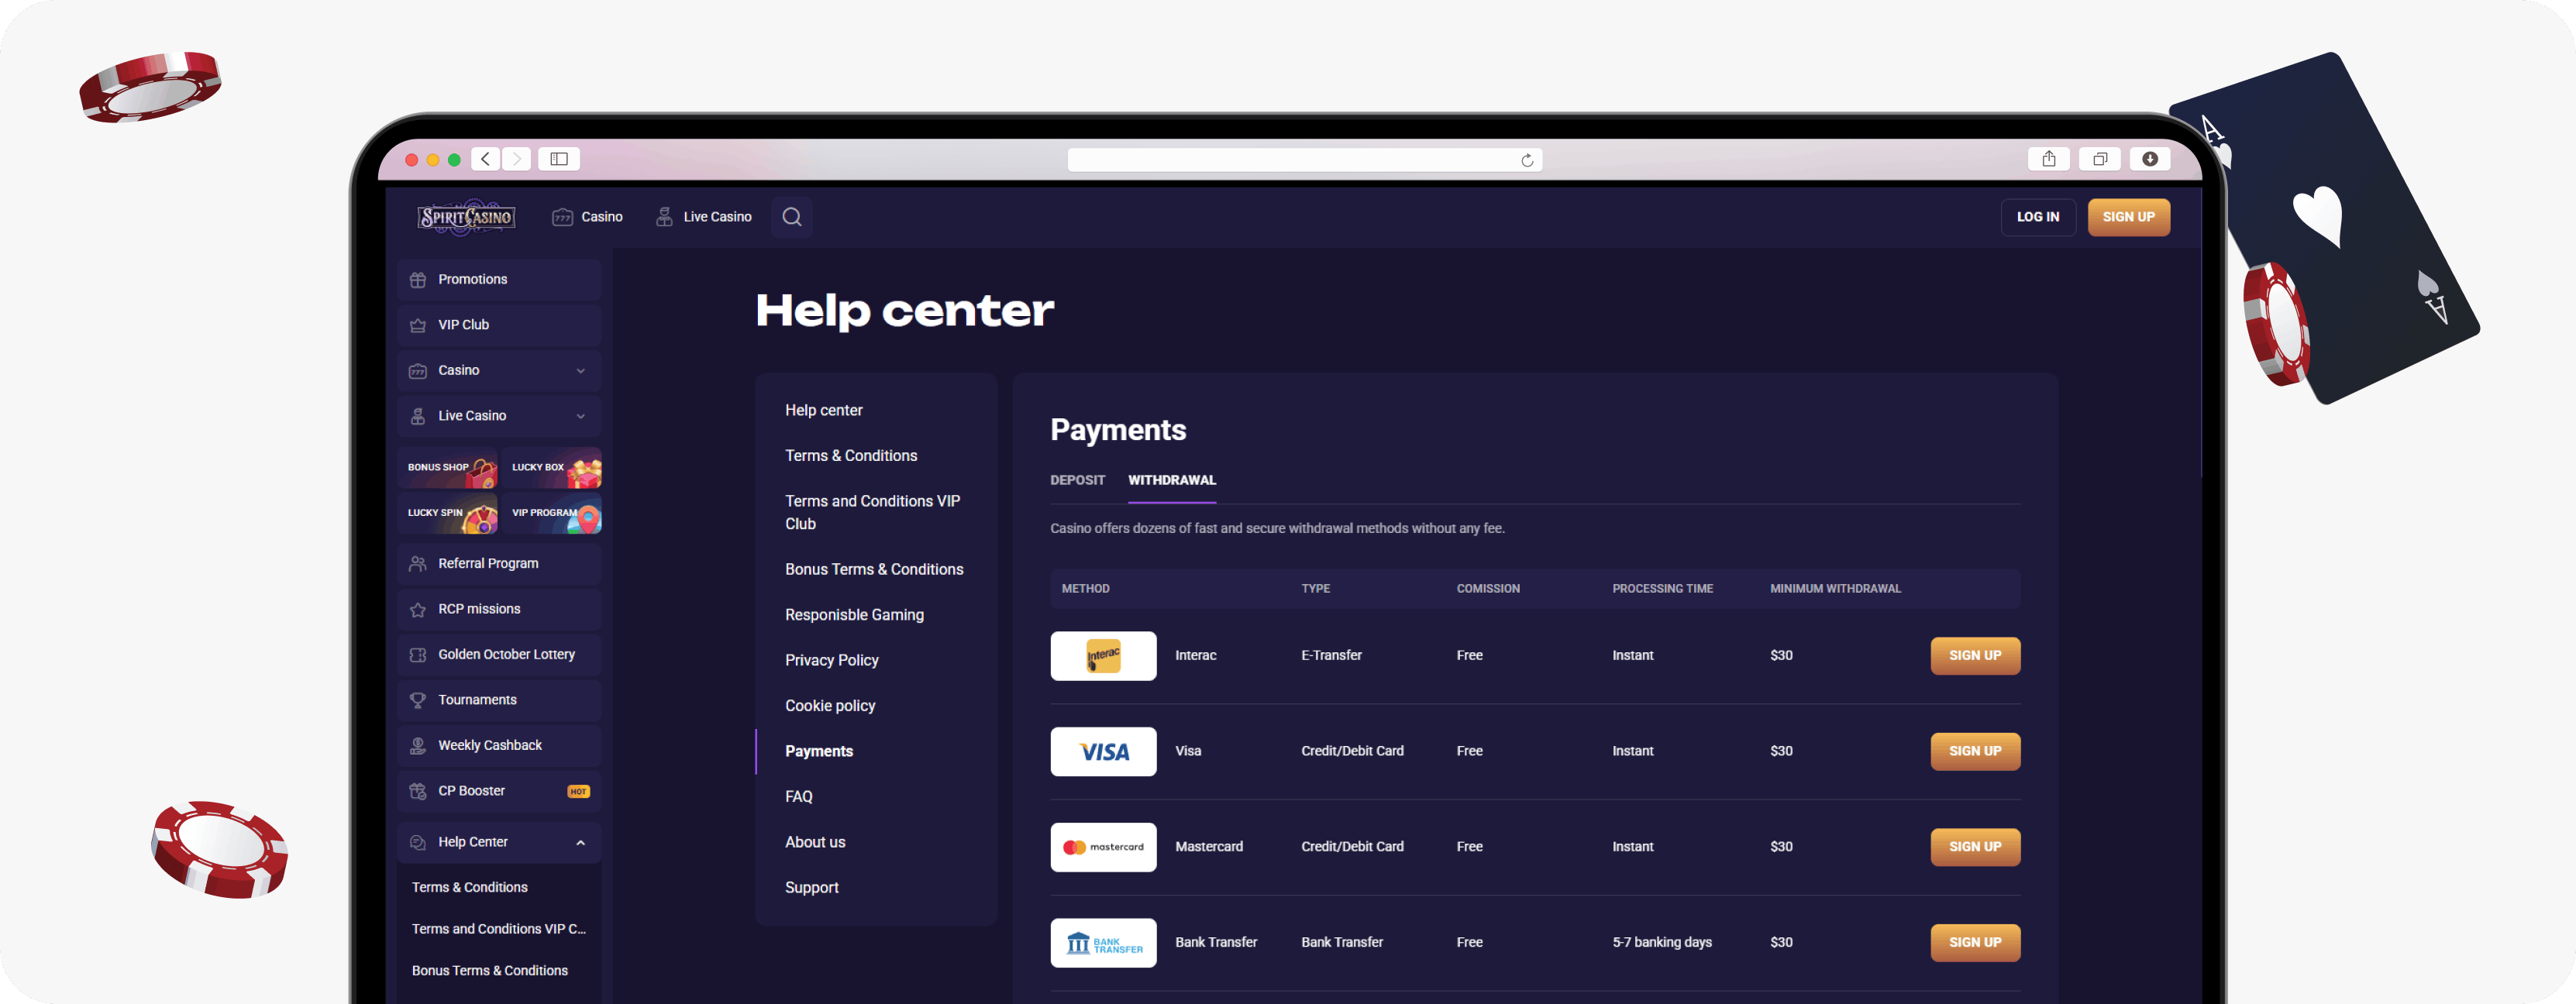Click the Visa payment logo

click(1103, 751)
